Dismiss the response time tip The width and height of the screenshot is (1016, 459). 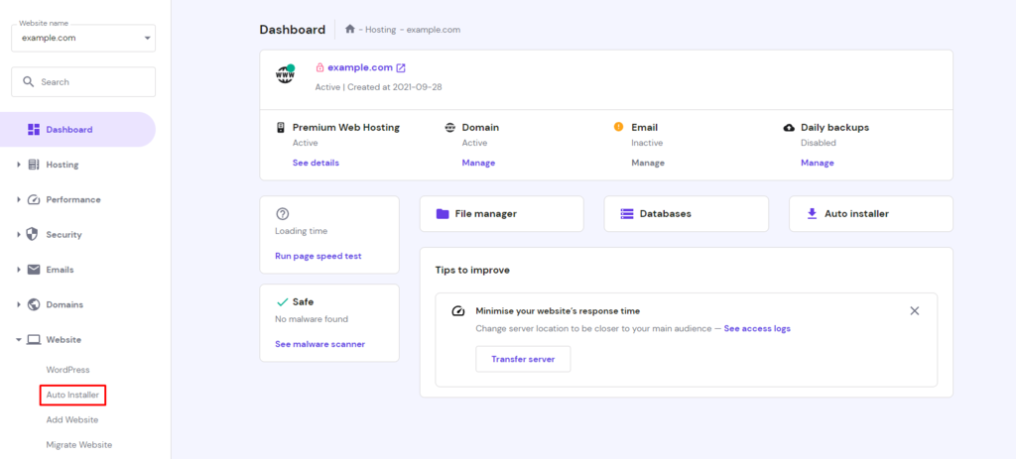point(914,310)
